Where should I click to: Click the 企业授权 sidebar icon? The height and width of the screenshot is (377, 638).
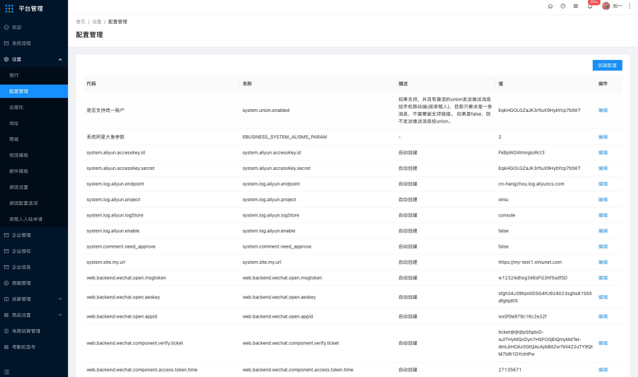point(6,251)
